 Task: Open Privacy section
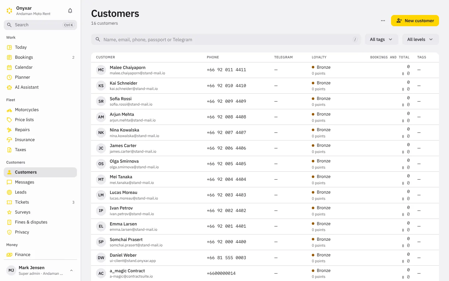click(40, 232)
